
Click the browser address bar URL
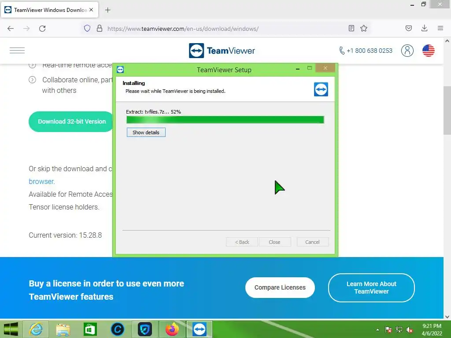tap(183, 29)
